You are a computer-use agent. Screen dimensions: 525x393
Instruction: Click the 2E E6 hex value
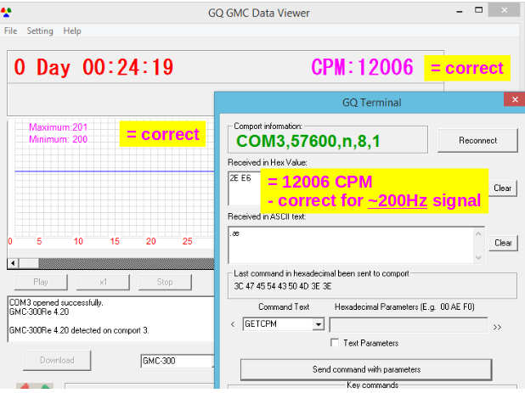[x=240, y=178]
